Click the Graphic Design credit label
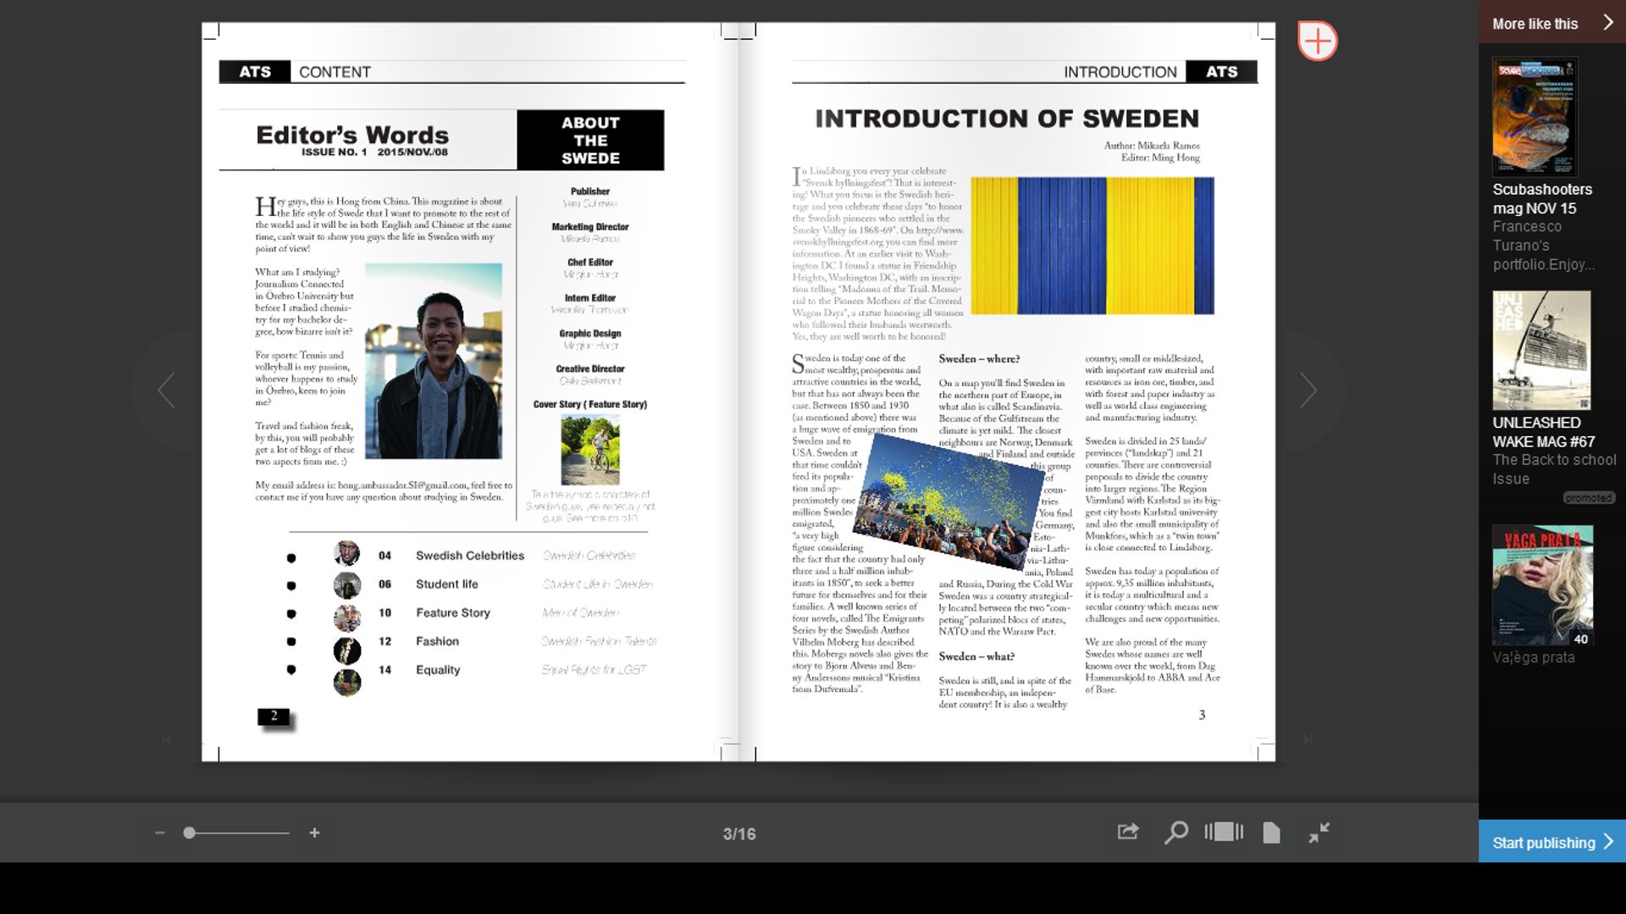This screenshot has height=914, width=1626. (590, 334)
